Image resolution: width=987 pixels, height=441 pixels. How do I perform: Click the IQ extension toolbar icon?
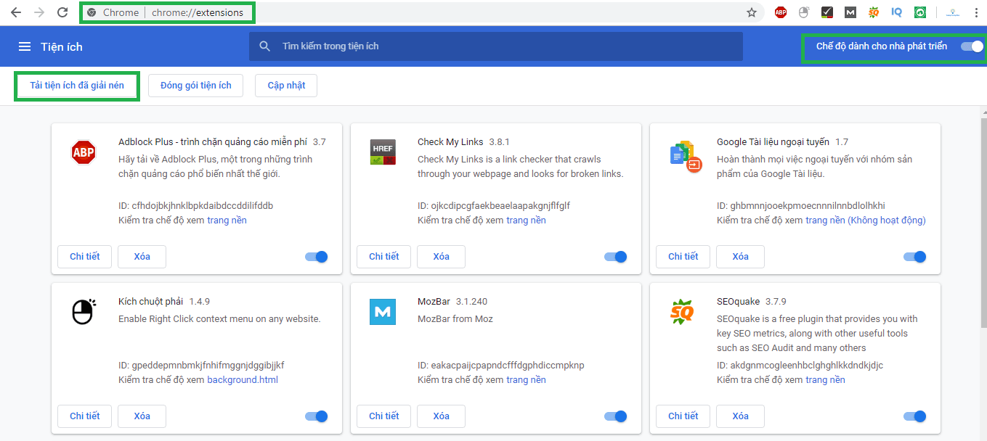897,12
